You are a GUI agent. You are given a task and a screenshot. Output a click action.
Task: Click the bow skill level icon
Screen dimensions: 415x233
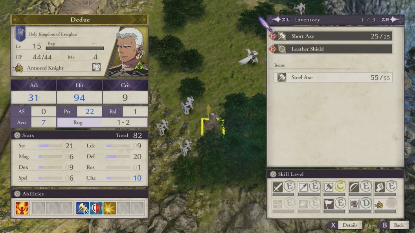coord(354,187)
